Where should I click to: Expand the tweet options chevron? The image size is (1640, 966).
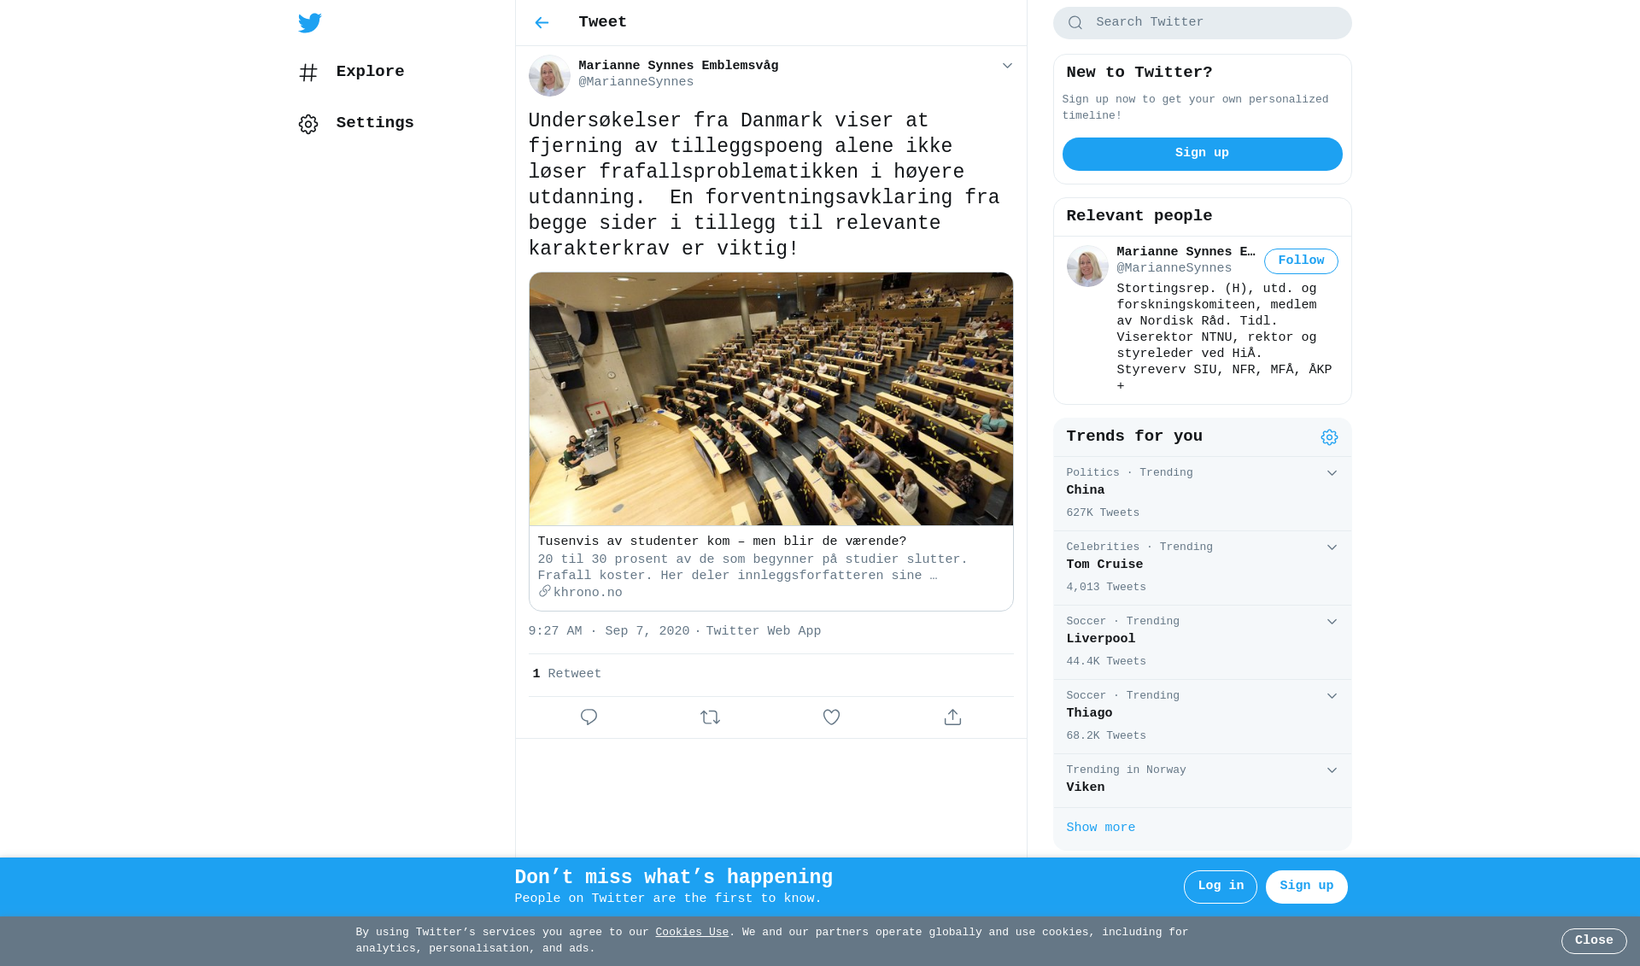click(x=1007, y=66)
